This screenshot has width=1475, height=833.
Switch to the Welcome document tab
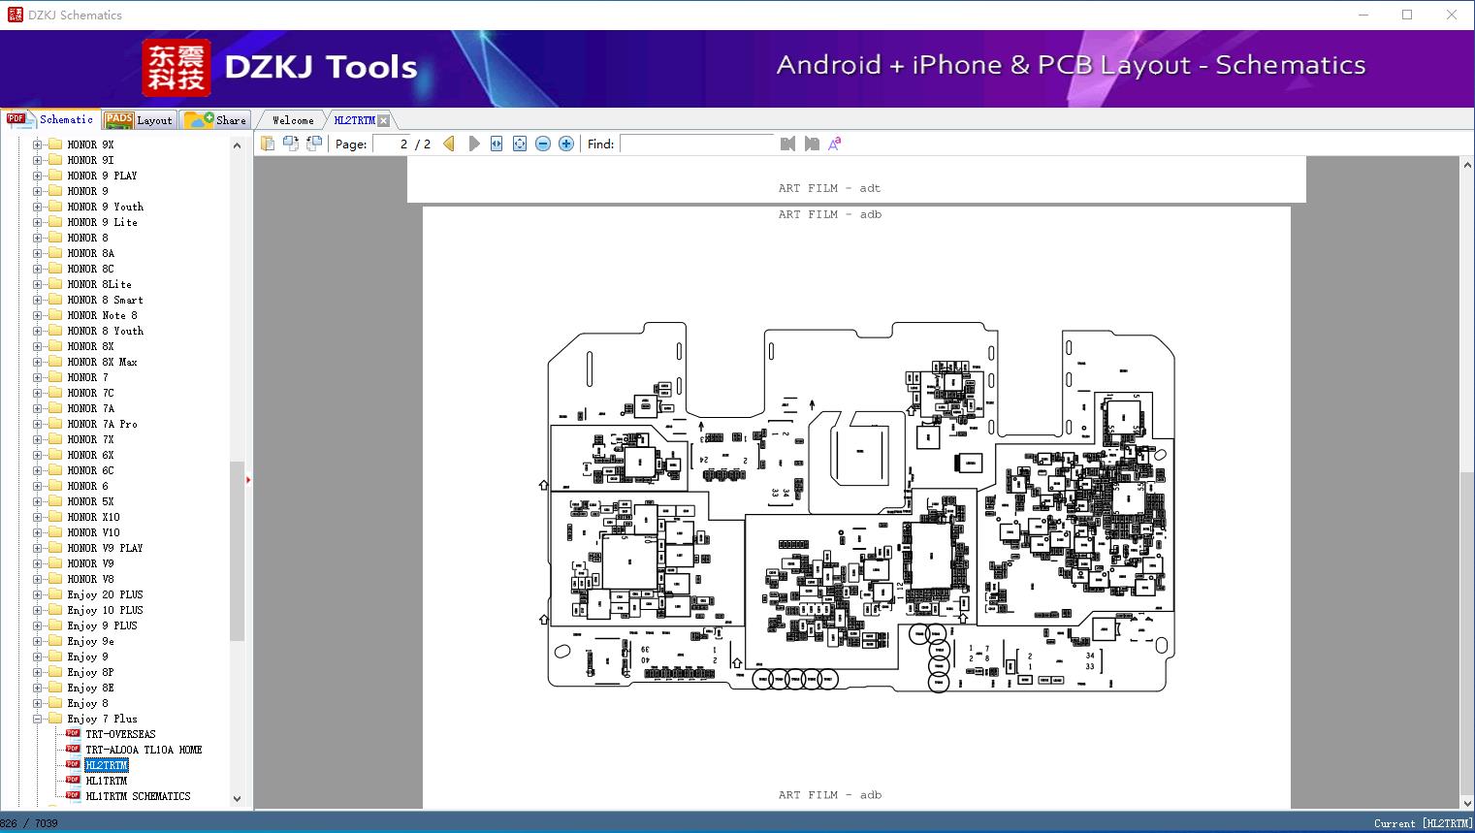(293, 120)
